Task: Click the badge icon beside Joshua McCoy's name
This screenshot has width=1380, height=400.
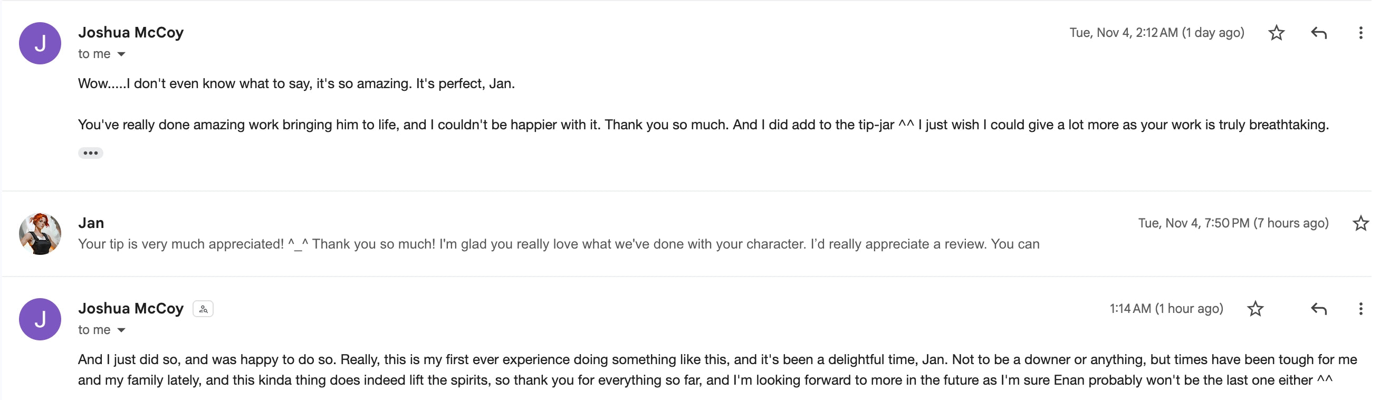Action: (x=203, y=309)
